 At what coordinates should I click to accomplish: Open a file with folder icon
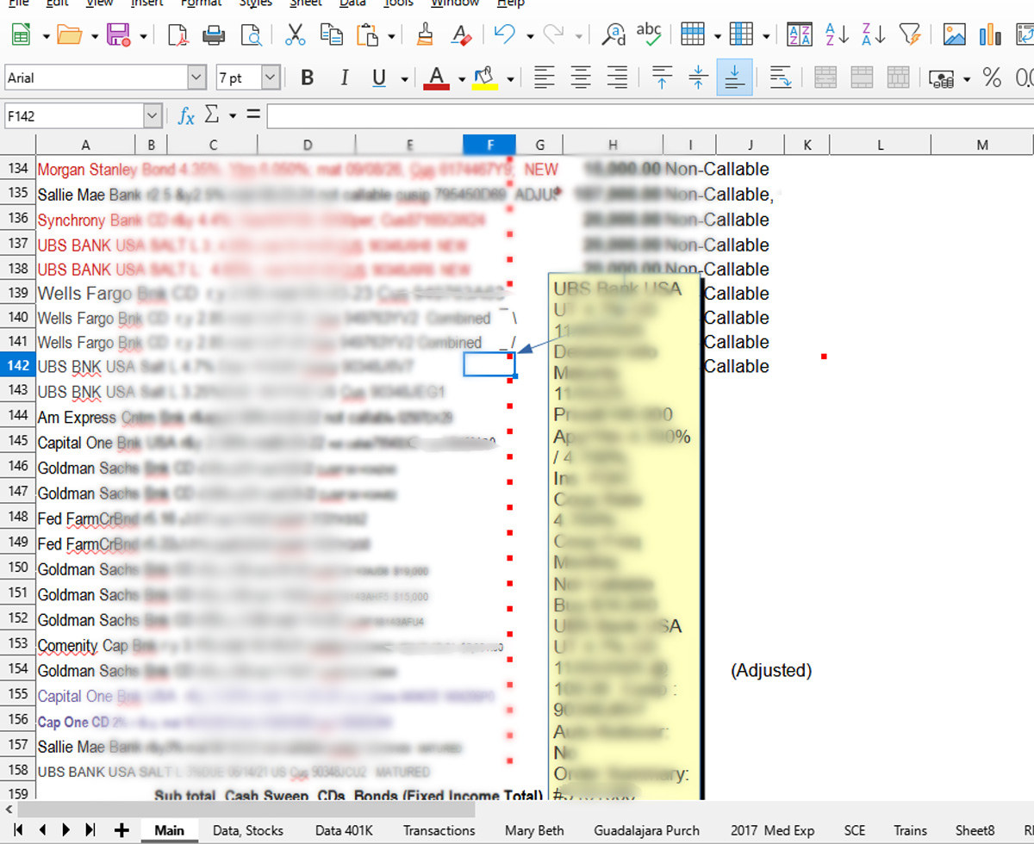tap(69, 34)
